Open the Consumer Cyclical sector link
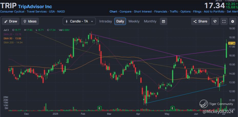This screenshot has width=238, height=117. 12,12
